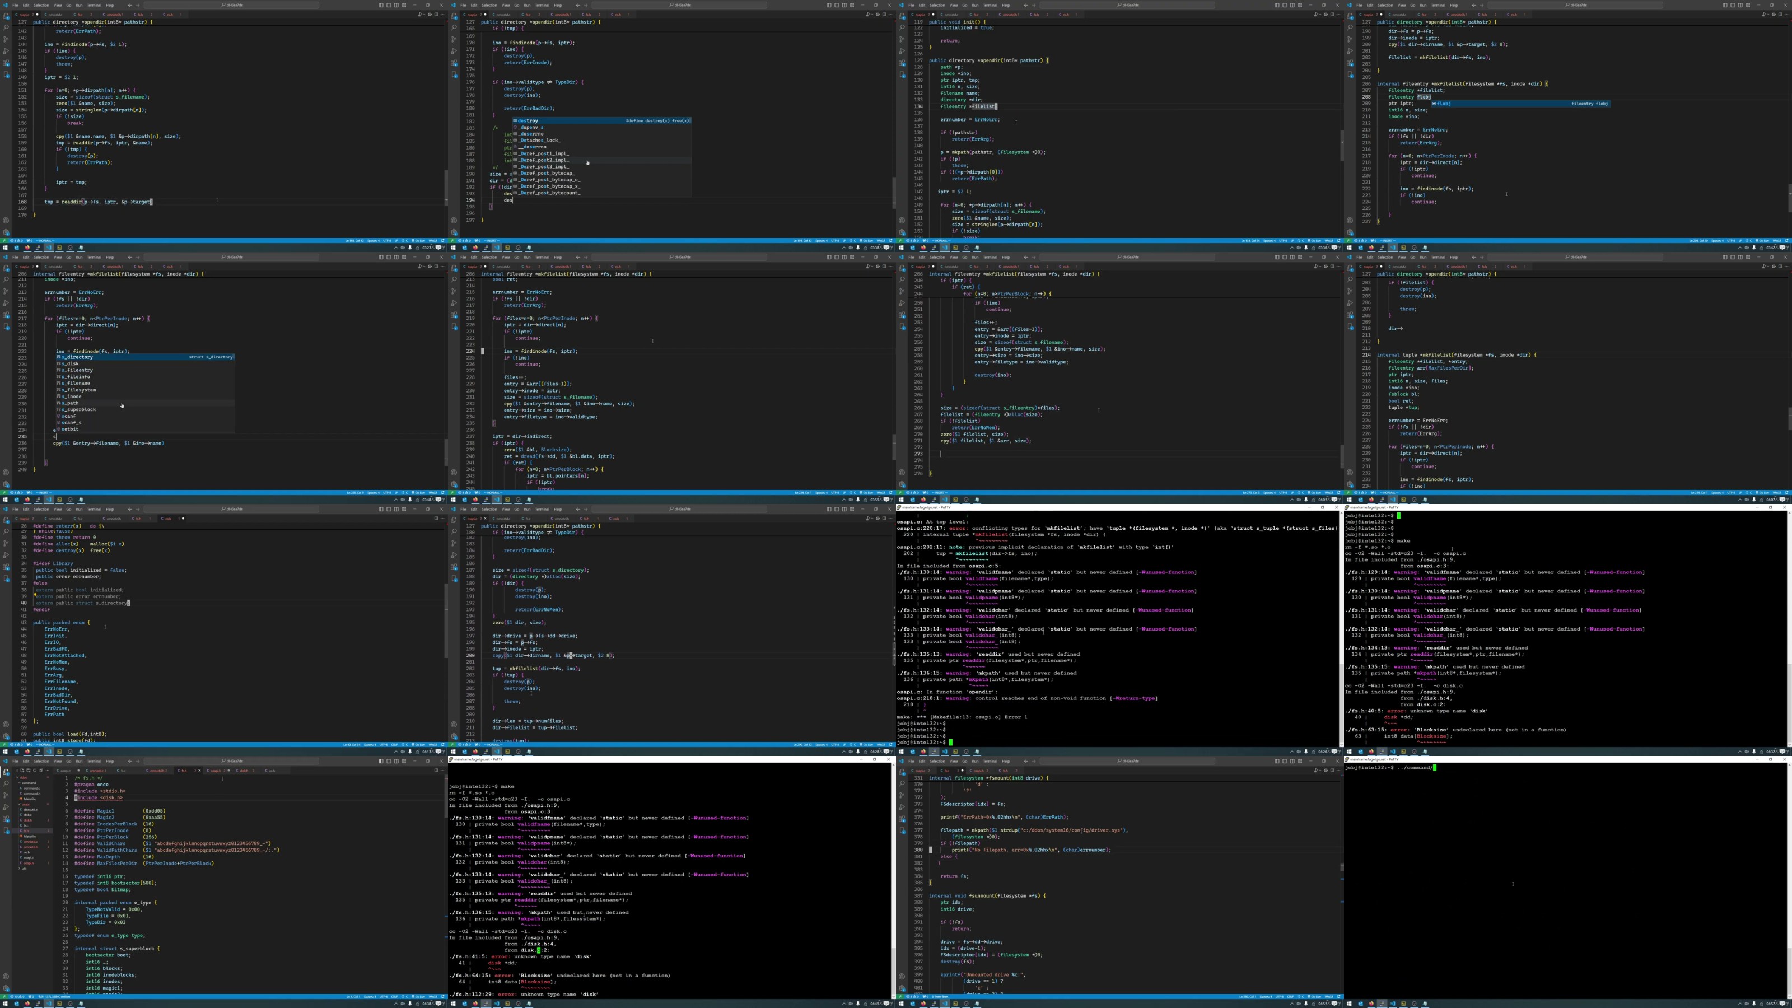Open Extensions view in the file-tree VS Code window
Image resolution: width=1792 pixels, height=1008 pixels.
6,819
